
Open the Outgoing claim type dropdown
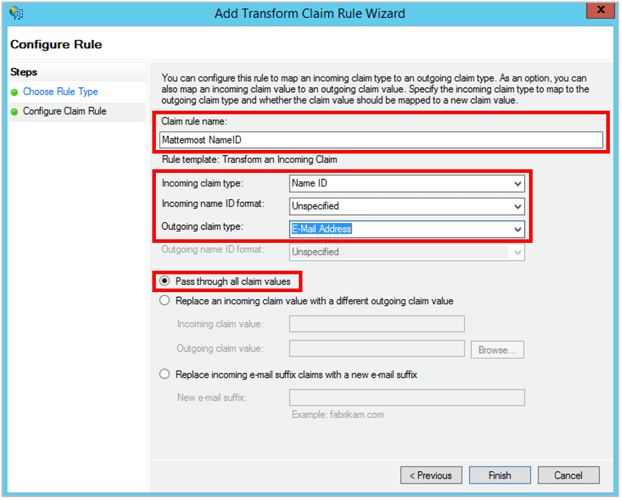coord(518,229)
